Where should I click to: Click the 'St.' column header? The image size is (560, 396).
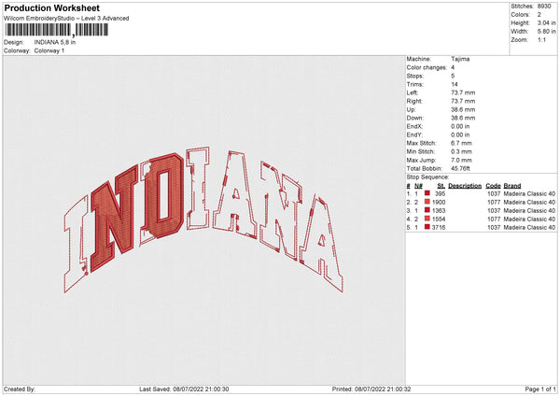pyautogui.click(x=441, y=186)
